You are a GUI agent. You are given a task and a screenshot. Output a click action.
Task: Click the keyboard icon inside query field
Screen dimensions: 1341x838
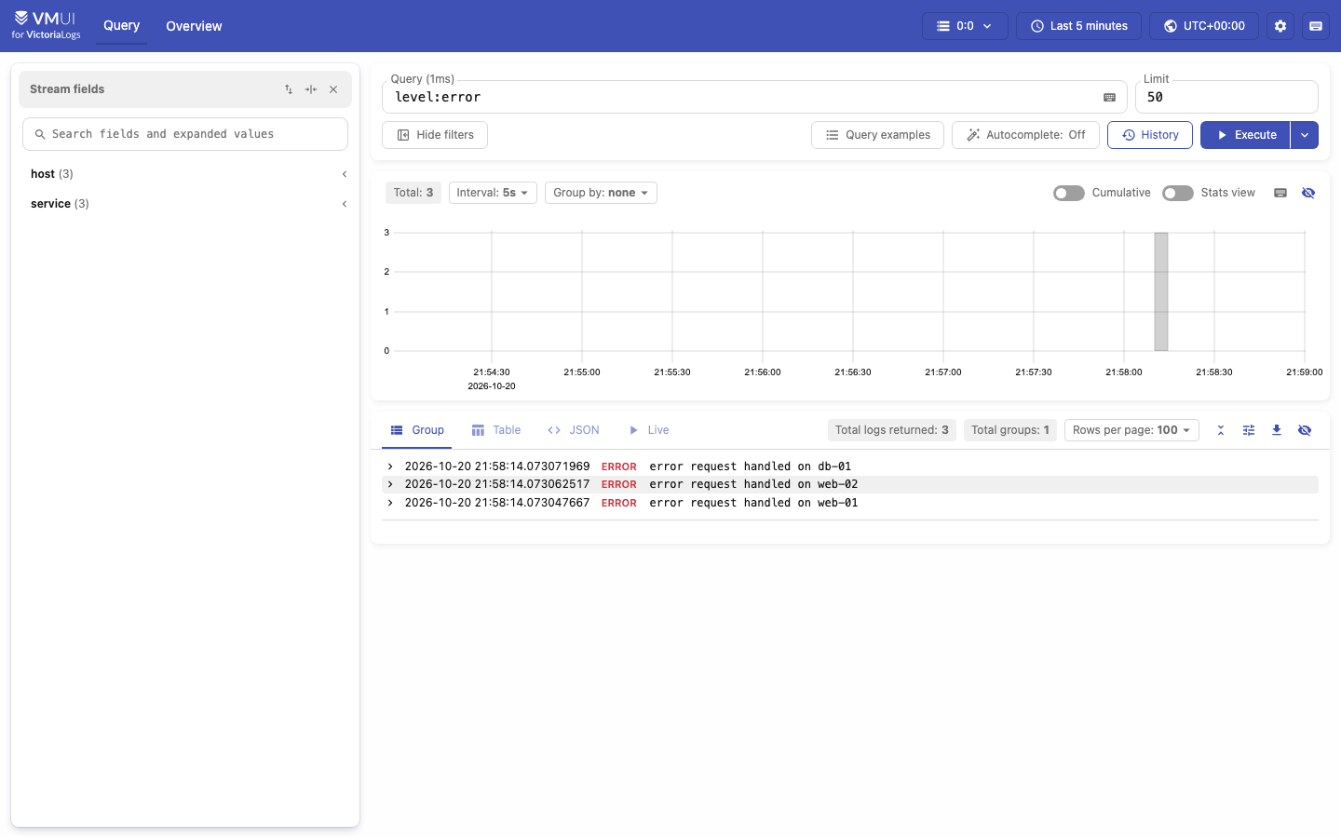click(x=1109, y=97)
